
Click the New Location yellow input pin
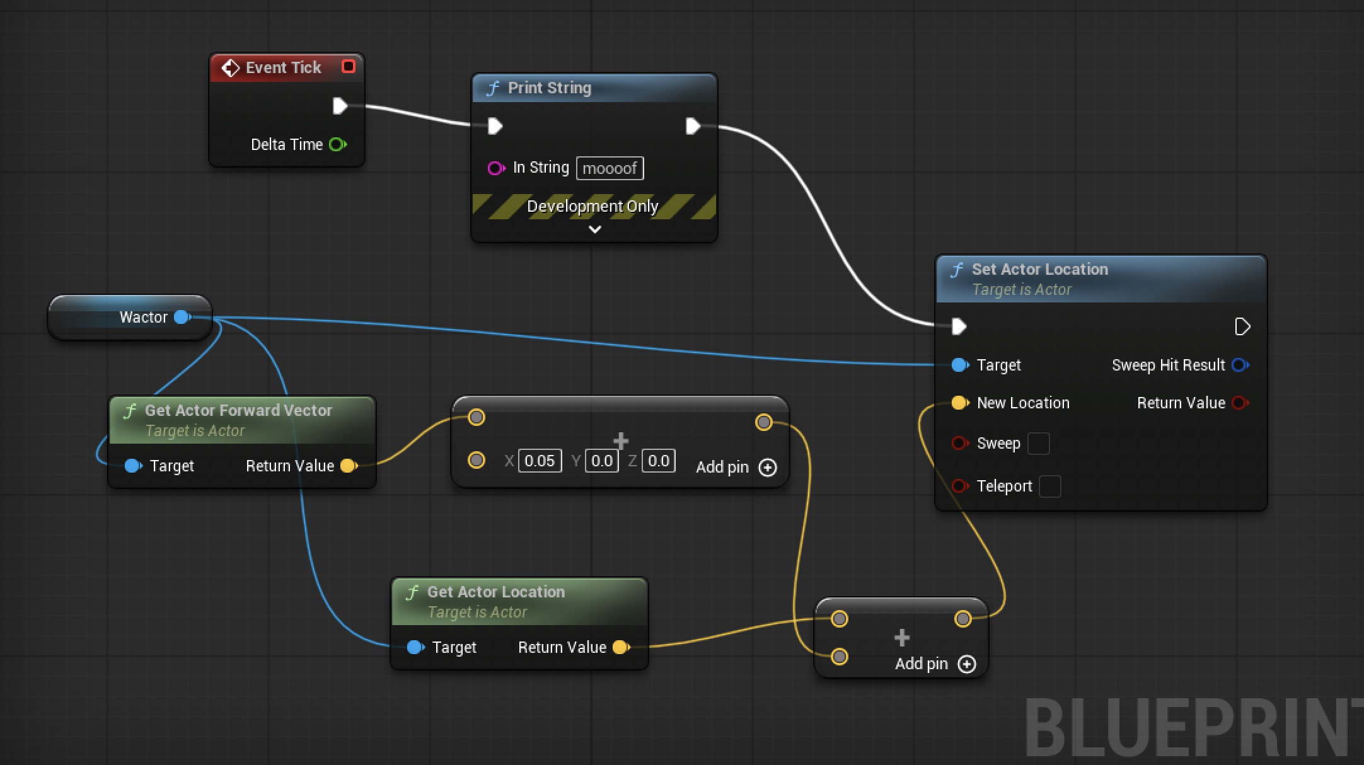959,403
